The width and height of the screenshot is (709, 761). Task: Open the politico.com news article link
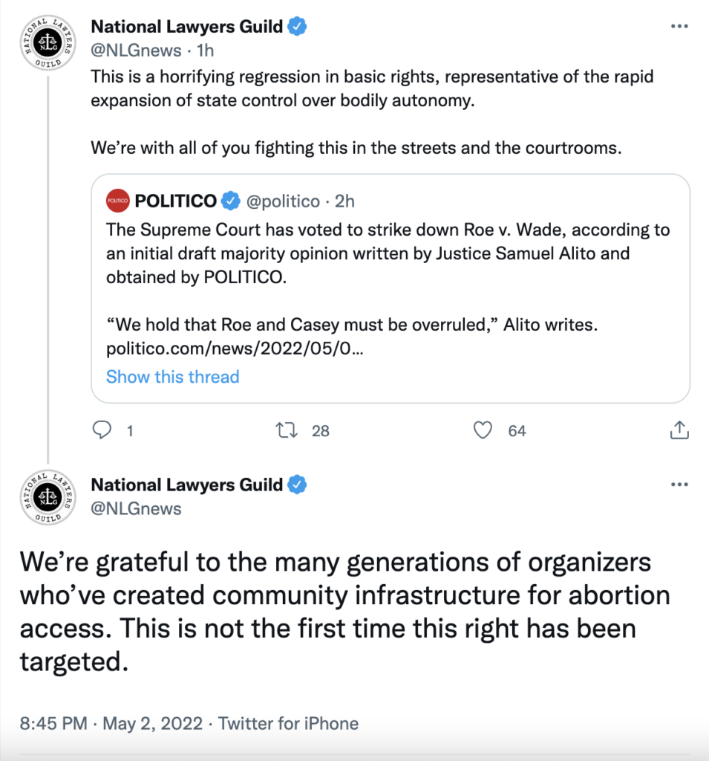pos(235,350)
